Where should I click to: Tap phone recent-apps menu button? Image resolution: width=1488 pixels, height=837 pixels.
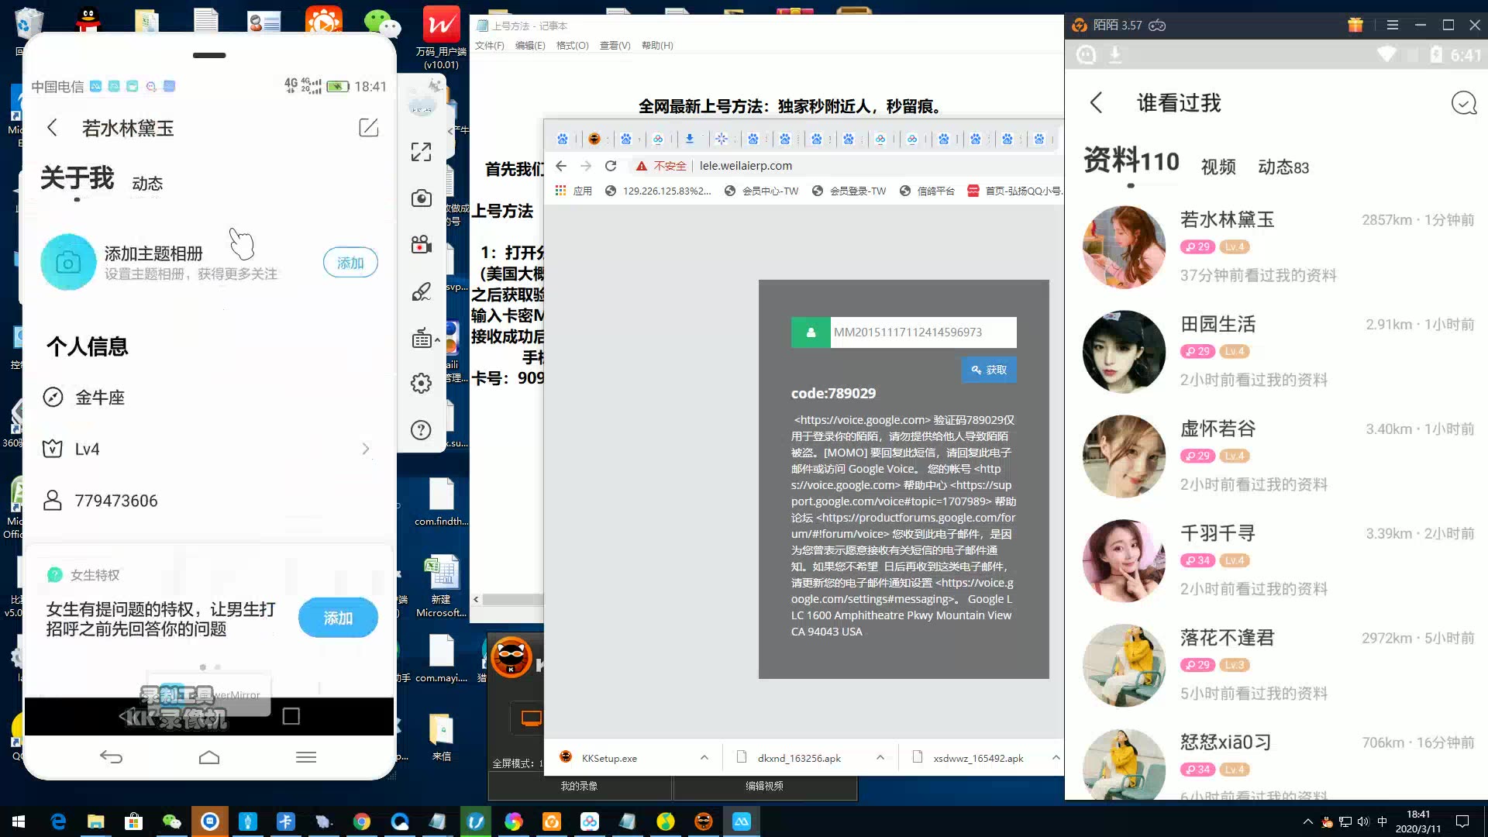(x=306, y=757)
